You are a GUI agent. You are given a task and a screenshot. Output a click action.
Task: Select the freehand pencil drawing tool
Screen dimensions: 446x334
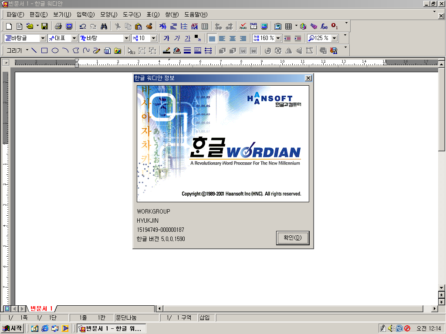click(x=97, y=50)
